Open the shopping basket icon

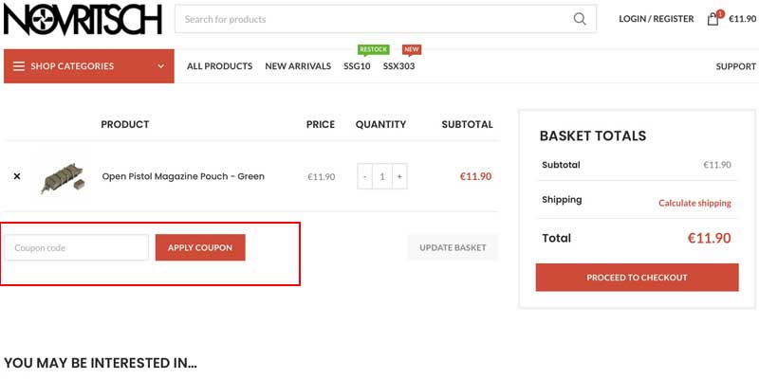713,19
